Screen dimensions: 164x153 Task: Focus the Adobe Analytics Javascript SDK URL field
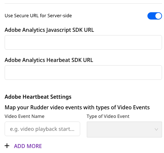[83, 42]
